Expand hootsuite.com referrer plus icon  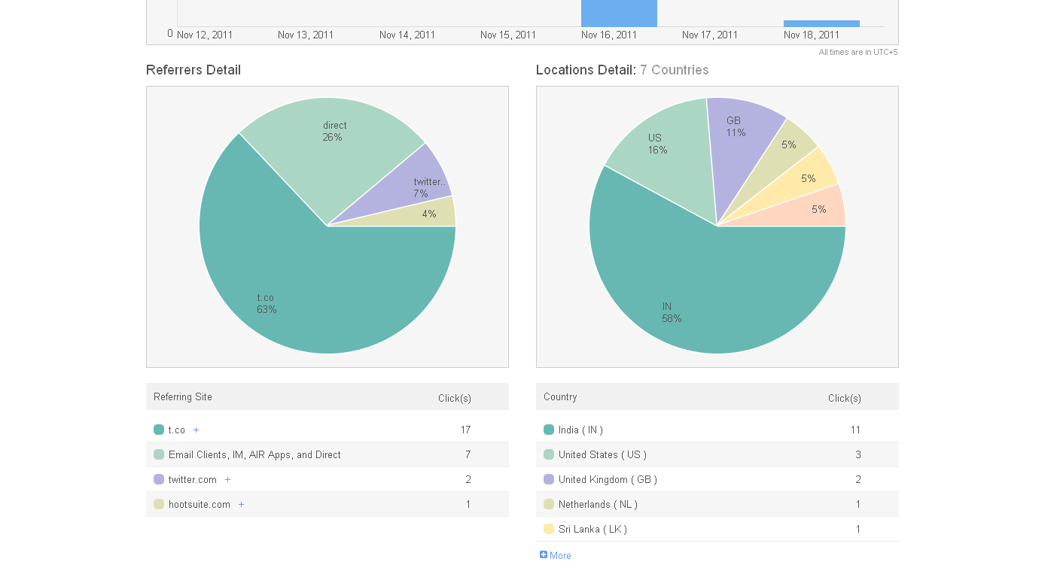(x=241, y=505)
